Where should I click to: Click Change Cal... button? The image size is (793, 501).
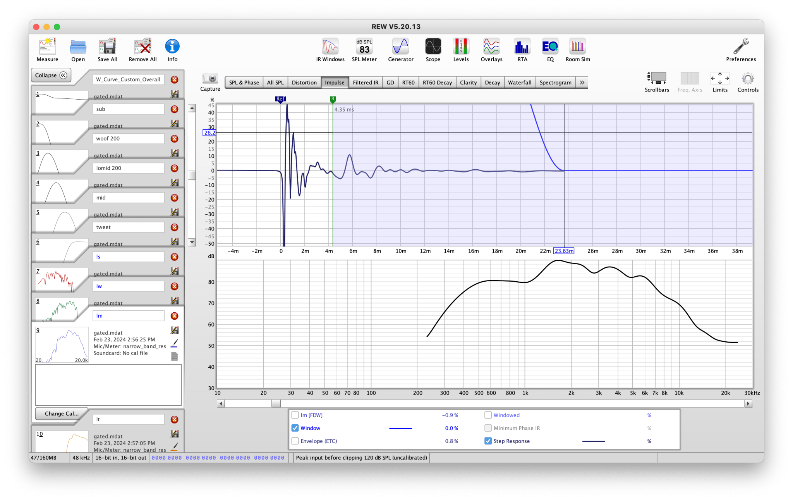(62, 414)
